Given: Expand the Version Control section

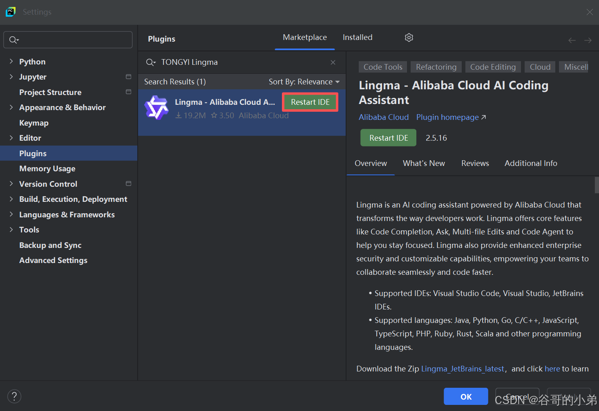Looking at the screenshot, I should click(11, 183).
